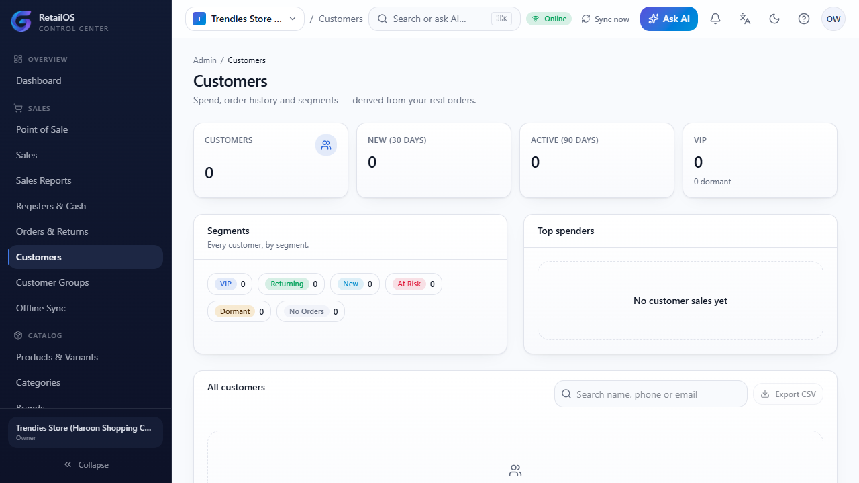The width and height of the screenshot is (859, 483).
Task: Click Export CSV button
Action: pos(789,394)
